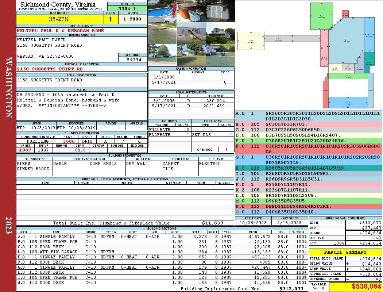Viewport: 383px width, 292px height.
Task: Open the hot tub photo thumbnail
Action: coord(191,11)
